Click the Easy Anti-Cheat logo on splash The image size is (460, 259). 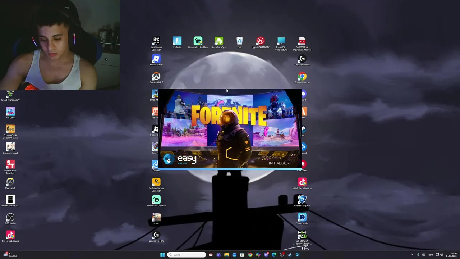pyautogui.click(x=180, y=159)
